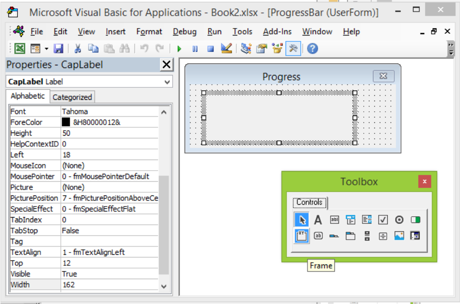The height and width of the screenshot is (304, 460).
Task: Open the Properties Window toolbar icon
Action: pos(262,48)
